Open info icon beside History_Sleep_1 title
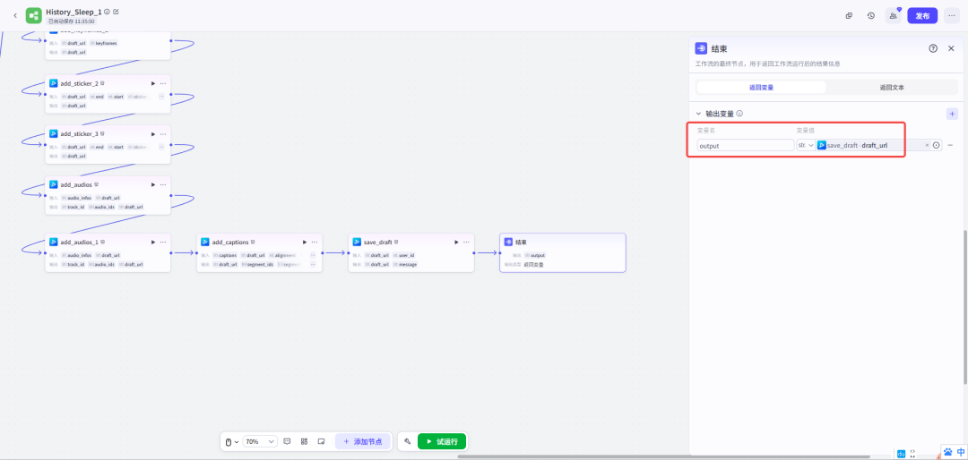The width and height of the screenshot is (968, 460). click(x=108, y=12)
